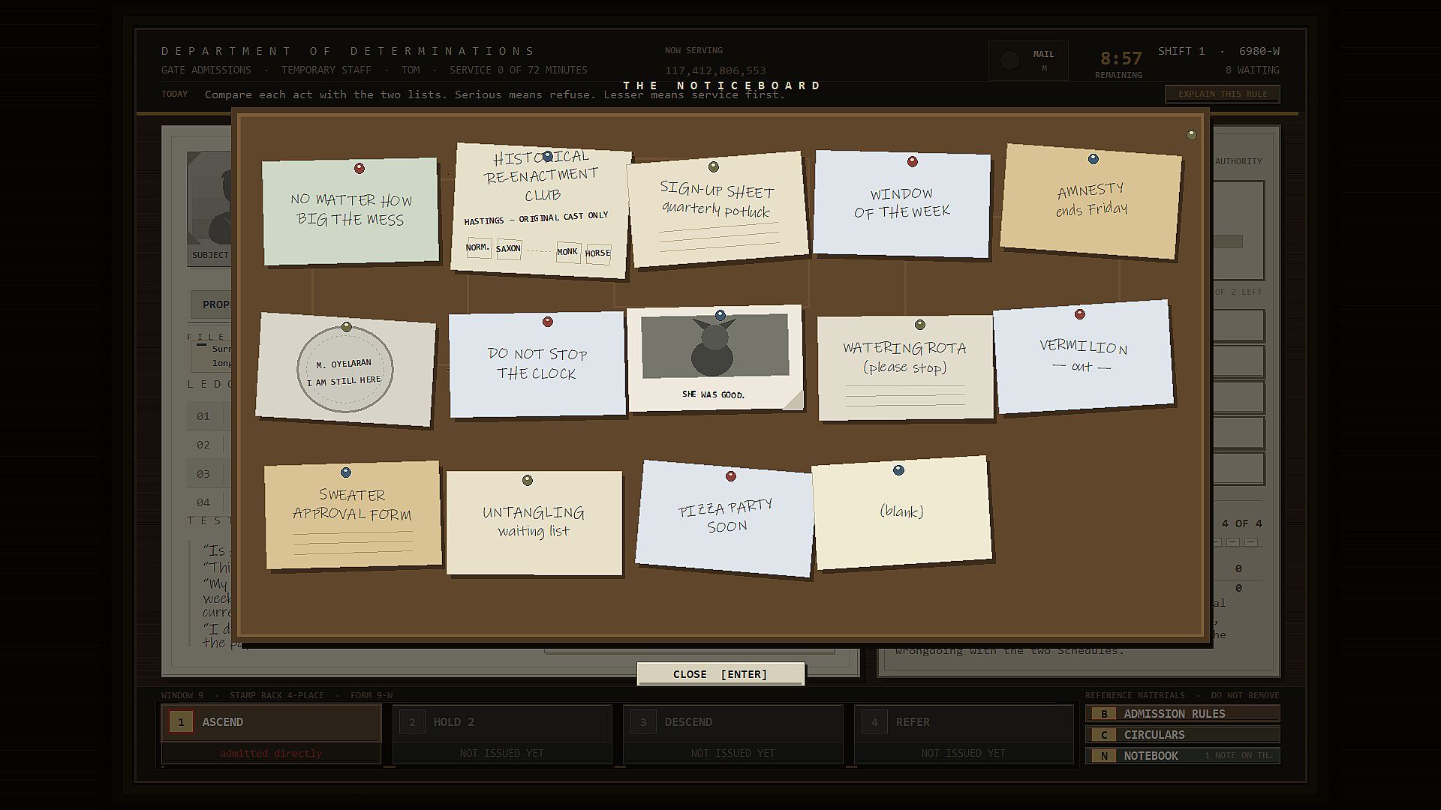Click the Explain This Rule button
This screenshot has width=1441, height=810.
[1223, 94]
